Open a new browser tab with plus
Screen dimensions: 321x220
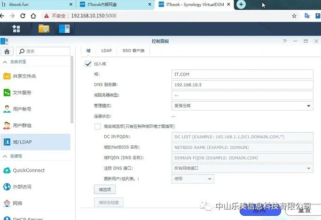pos(241,4)
